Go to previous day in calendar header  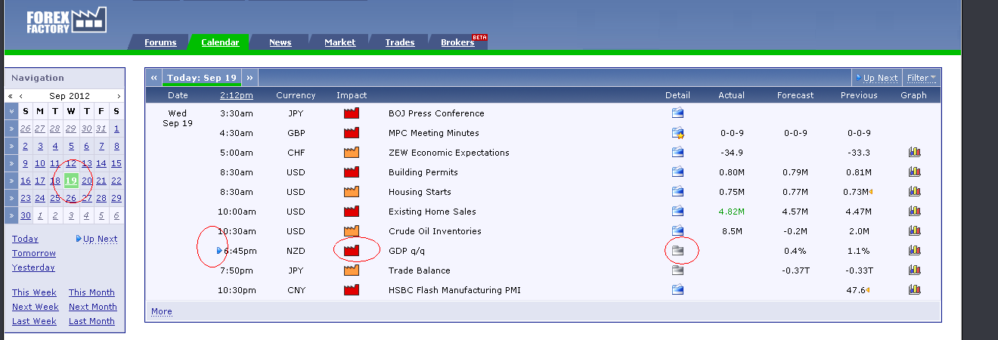154,78
